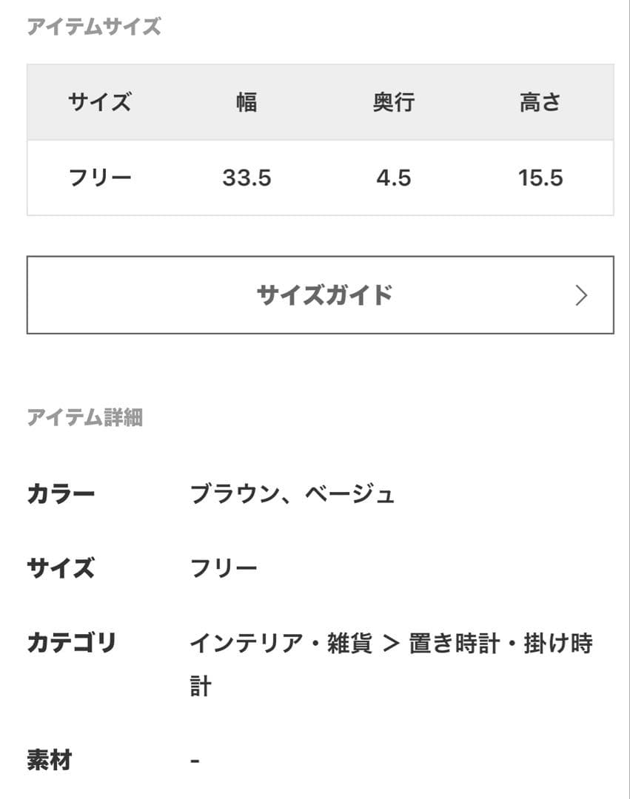Click the depth value 4.5

click(x=393, y=178)
